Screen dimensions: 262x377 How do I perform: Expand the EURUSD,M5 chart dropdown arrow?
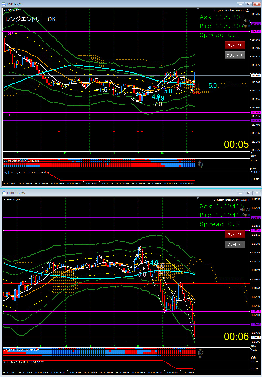5,200
